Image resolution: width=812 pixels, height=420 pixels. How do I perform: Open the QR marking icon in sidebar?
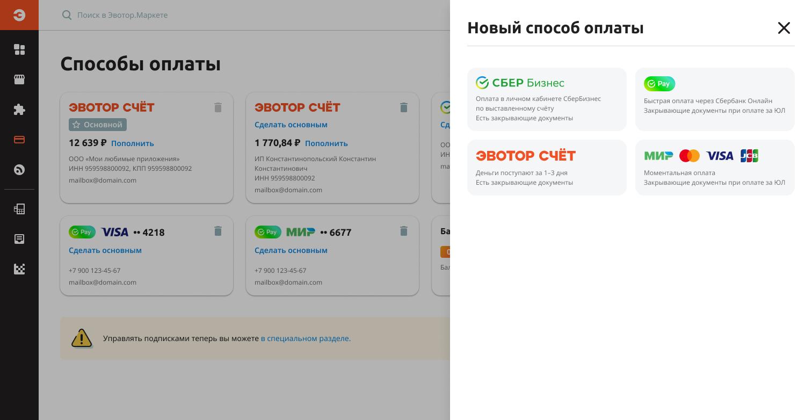19,269
